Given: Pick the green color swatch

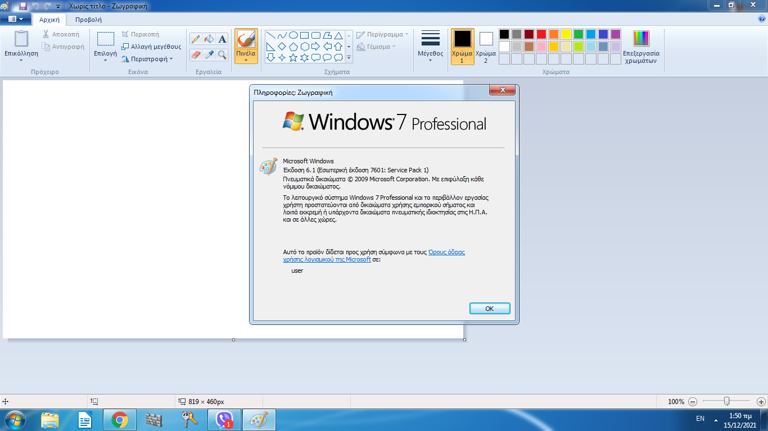Looking at the screenshot, I should tap(579, 34).
